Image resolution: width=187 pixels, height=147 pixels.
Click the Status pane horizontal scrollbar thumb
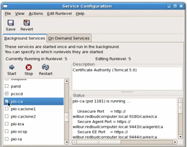pyautogui.click(x=99, y=142)
